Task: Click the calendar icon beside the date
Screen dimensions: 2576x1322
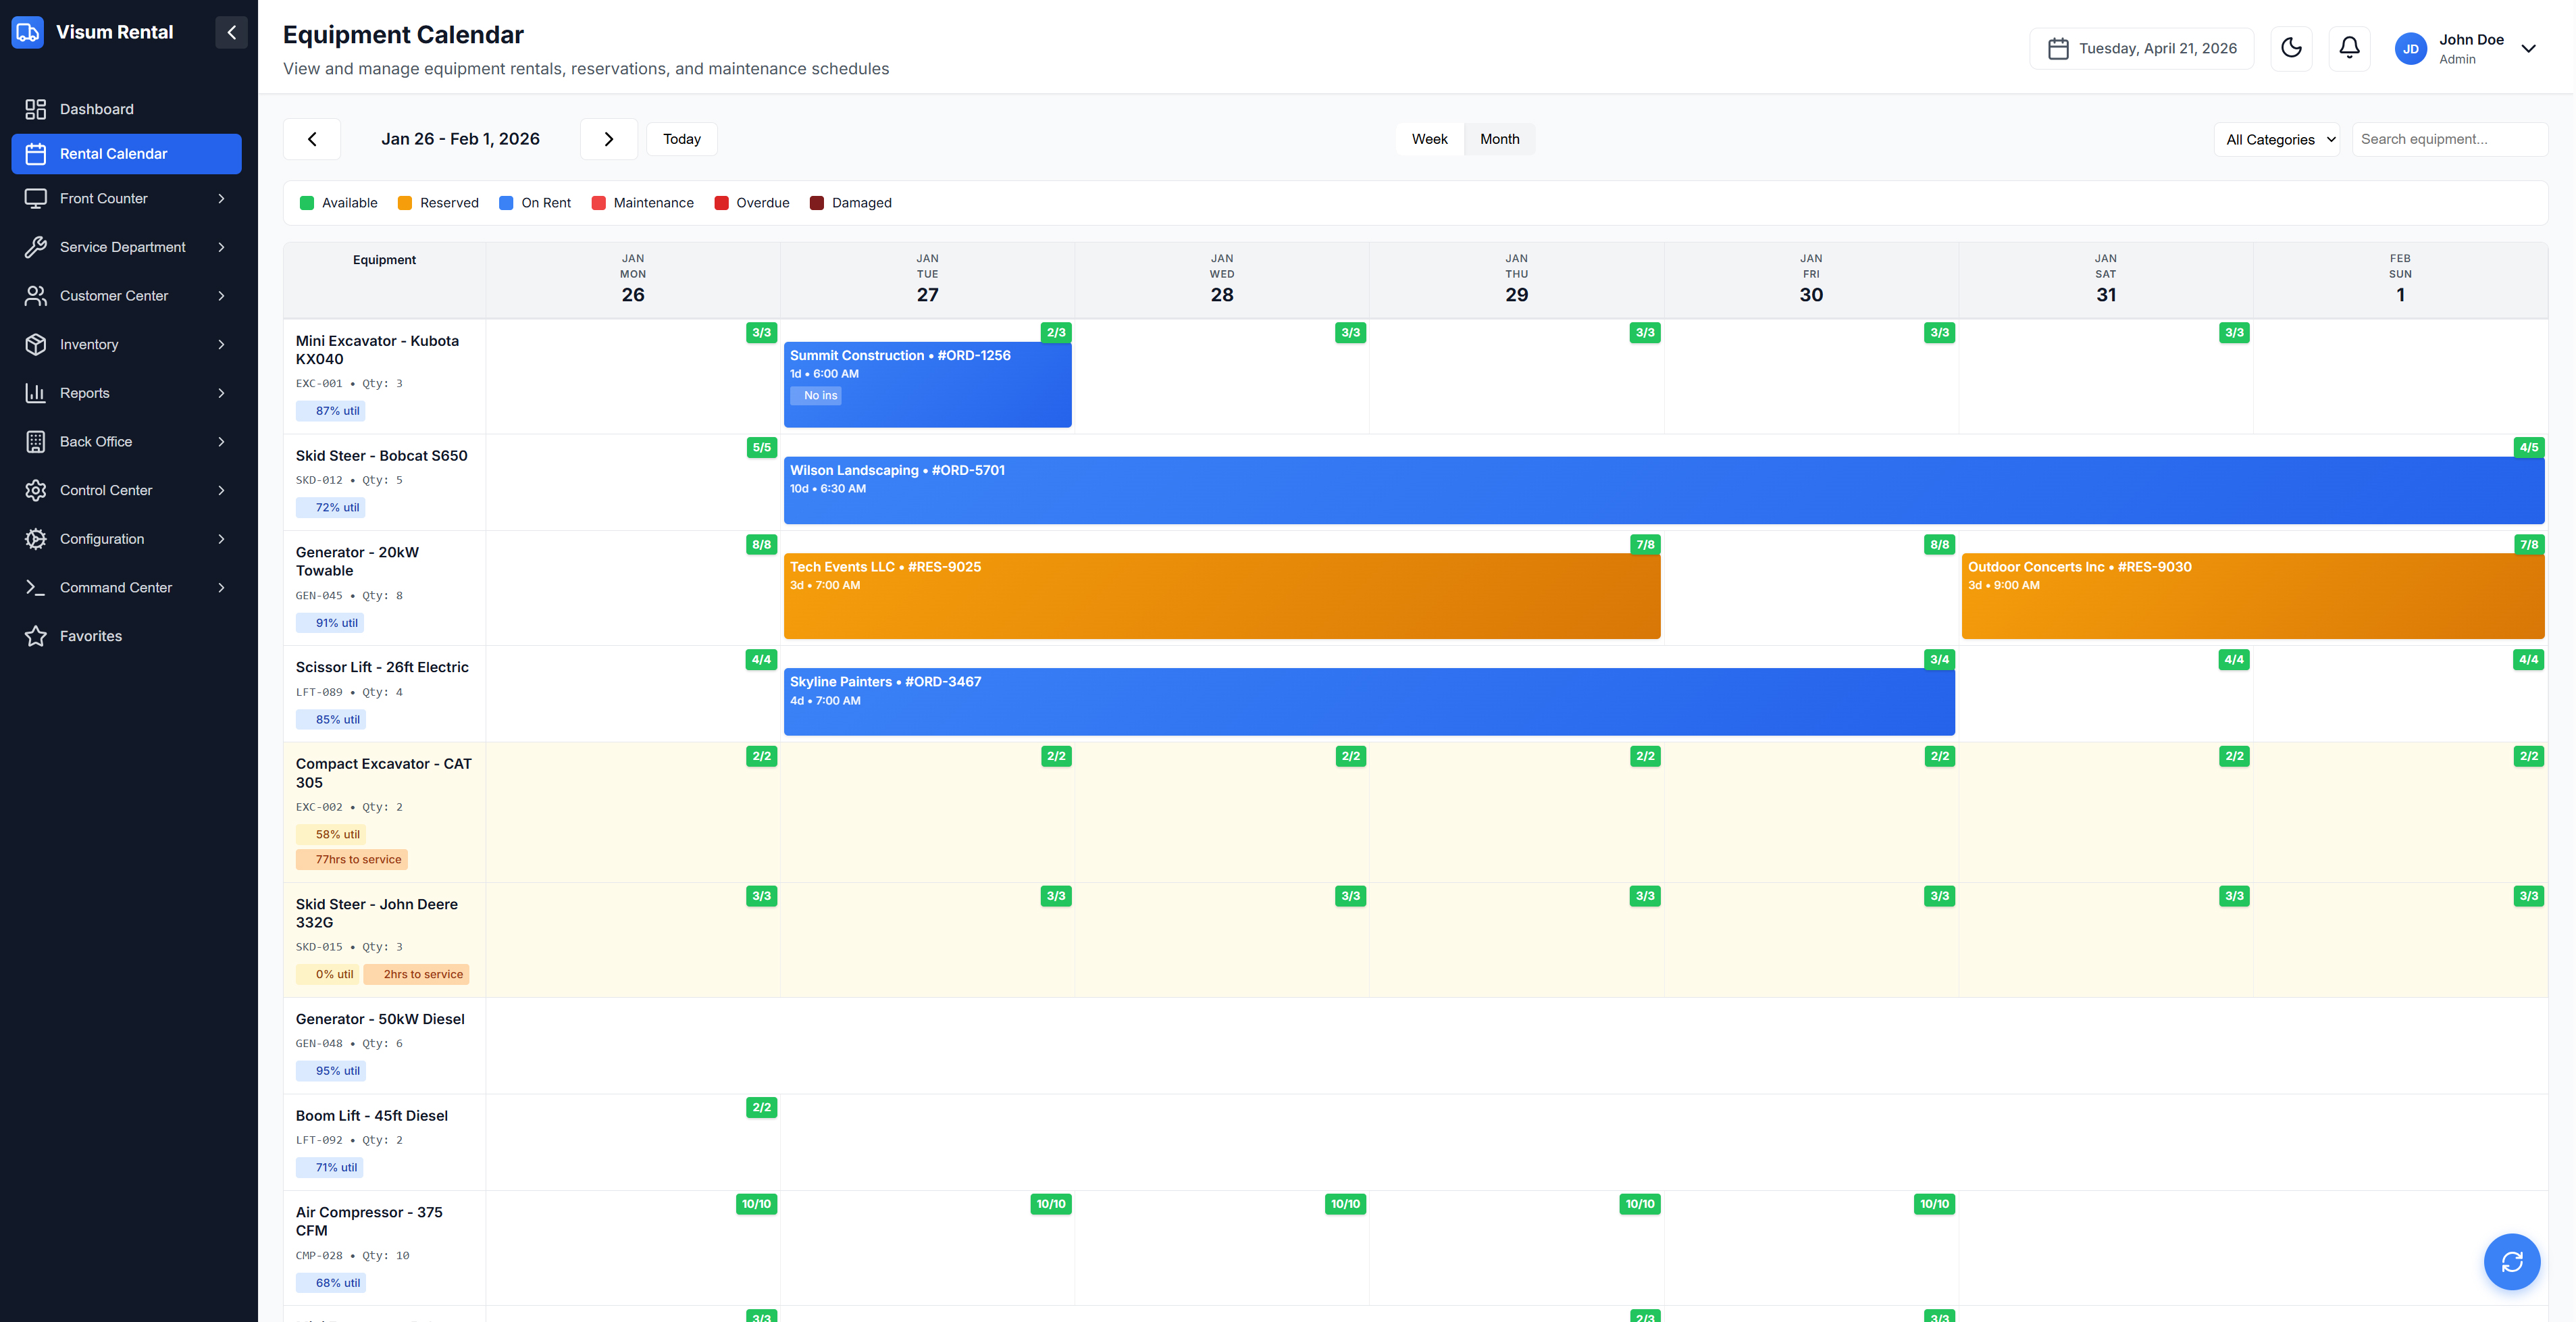Action: [x=2057, y=48]
